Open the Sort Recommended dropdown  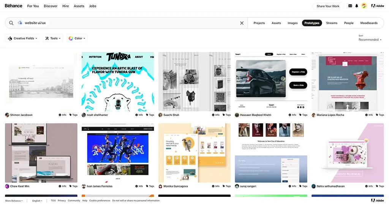370,39
